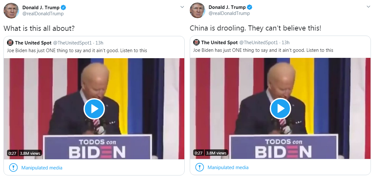This screenshot has width=375, height=178.
Task: Click The United Spot avatar in the right quoted tweet
Action: pos(196,42)
